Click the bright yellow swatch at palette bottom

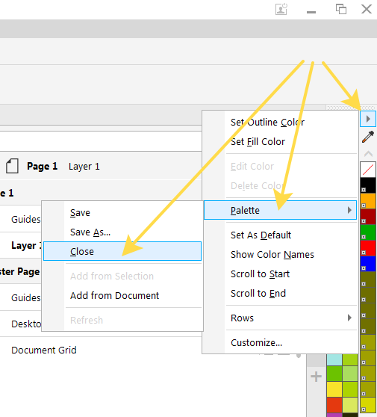click(x=368, y=405)
